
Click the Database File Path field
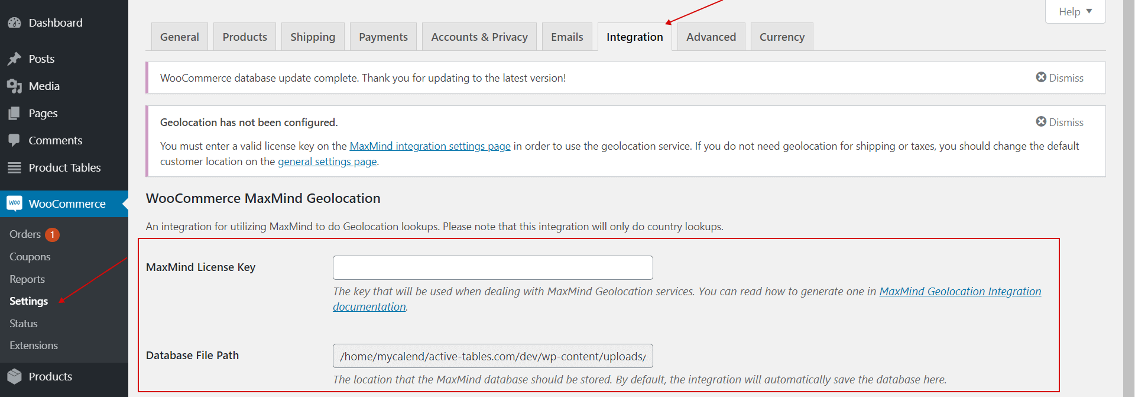493,356
